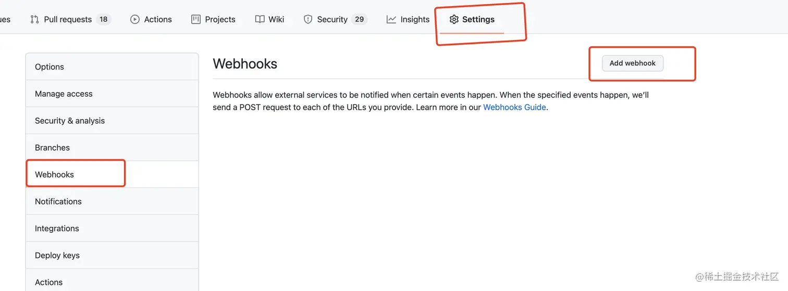Open Manage access in sidebar
Viewport: 788px width, 291px height.
[x=64, y=94]
